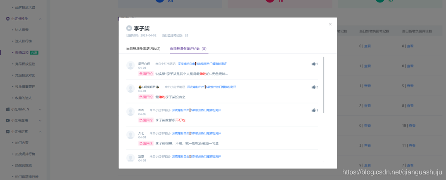The width and height of the screenshot is (446, 180).
Task: Click 负面评论 tag beside 李子柒家都很不好吃
Action: (x=146, y=120)
